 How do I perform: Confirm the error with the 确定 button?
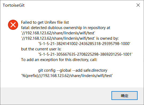[x=125, y=95]
